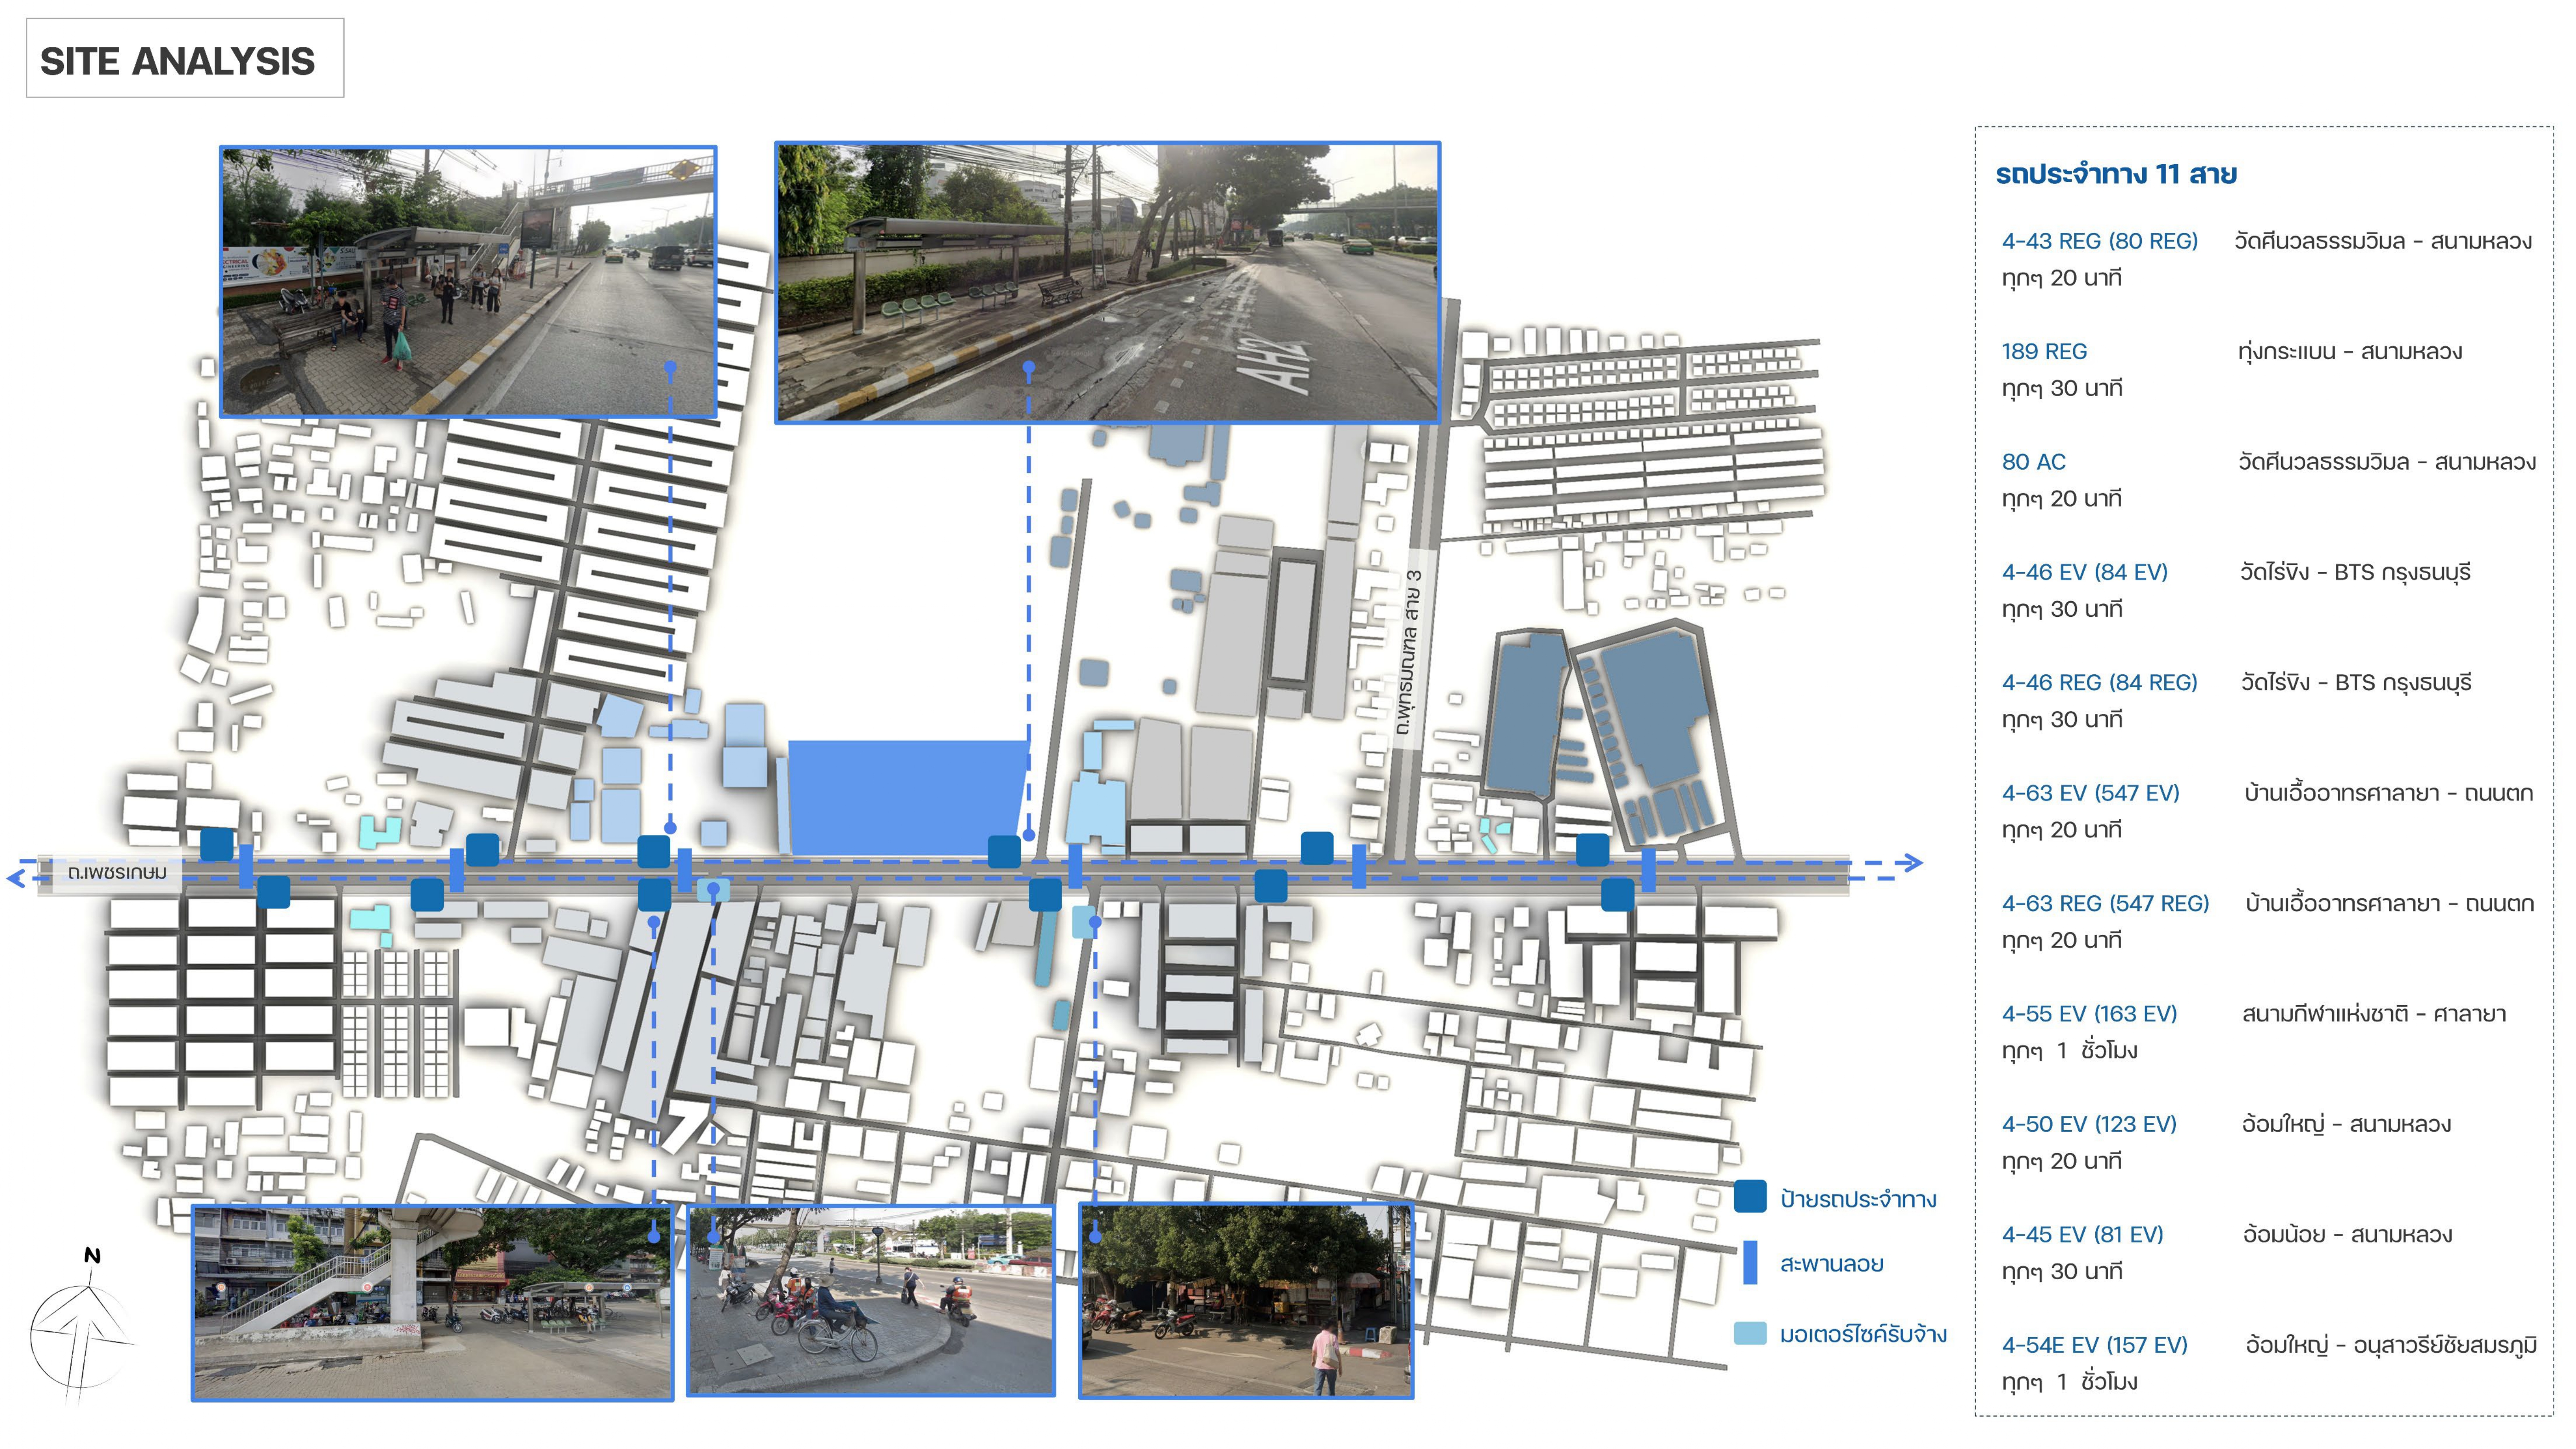The image size is (2576, 1449).
Task: Click the ถ.เพชรเกษม road label
Action: pyautogui.click(x=117, y=872)
